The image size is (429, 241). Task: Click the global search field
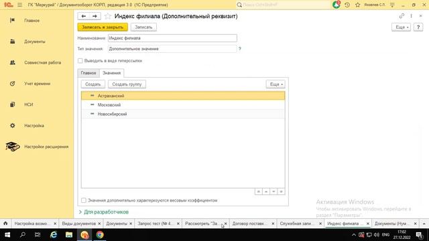coord(283,5)
